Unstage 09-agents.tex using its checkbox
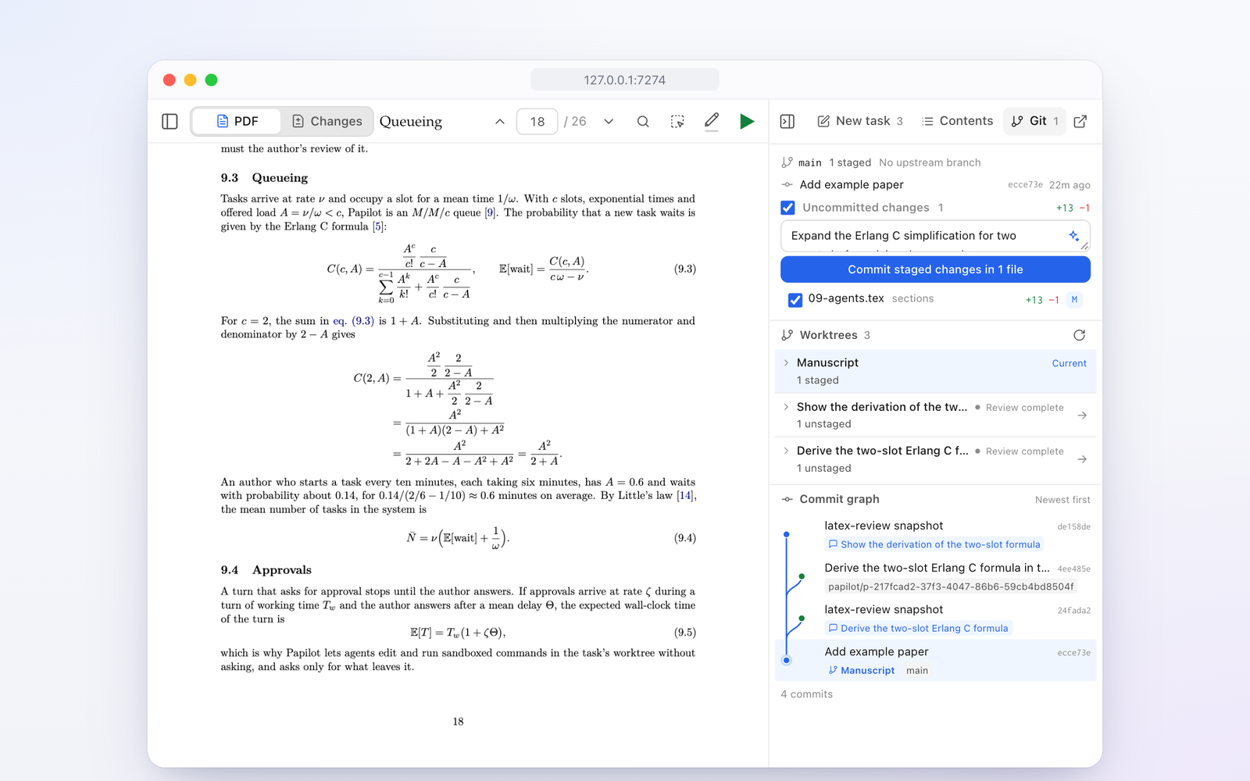1250x781 pixels. [795, 300]
